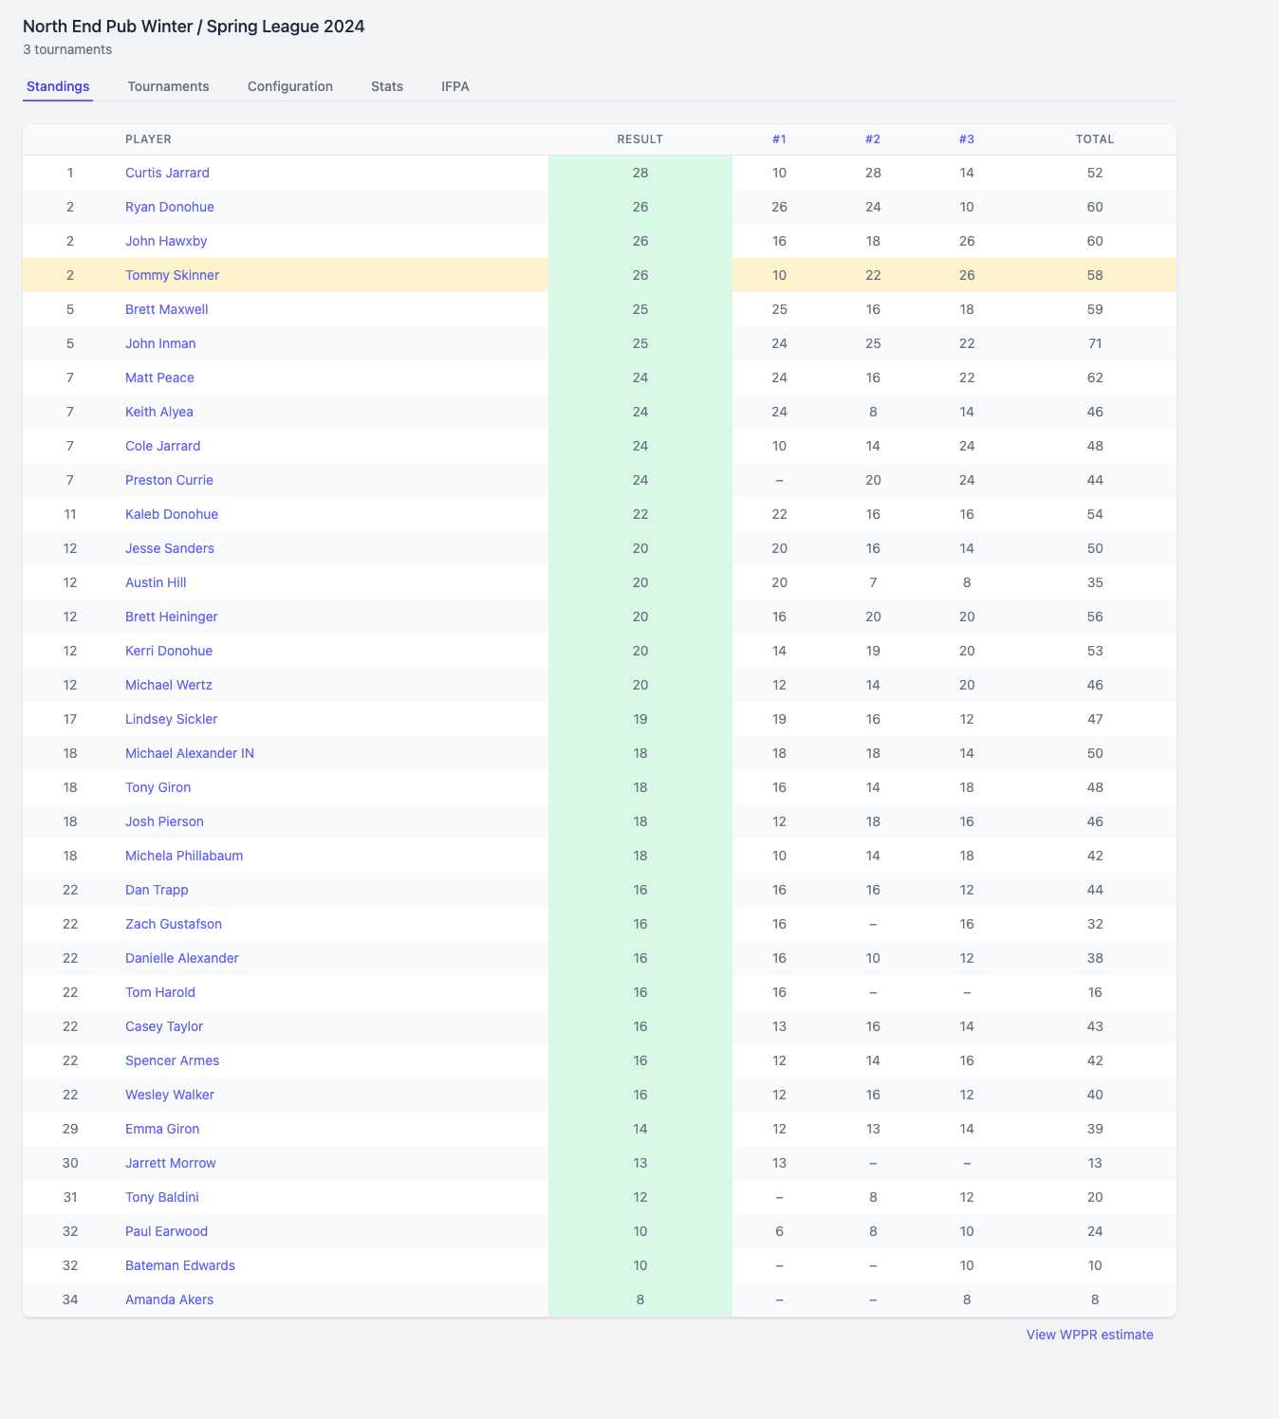The height and width of the screenshot is (1419, 1279).
Task: Click View WPPR estimate link
Action: click(1089, 1335)
